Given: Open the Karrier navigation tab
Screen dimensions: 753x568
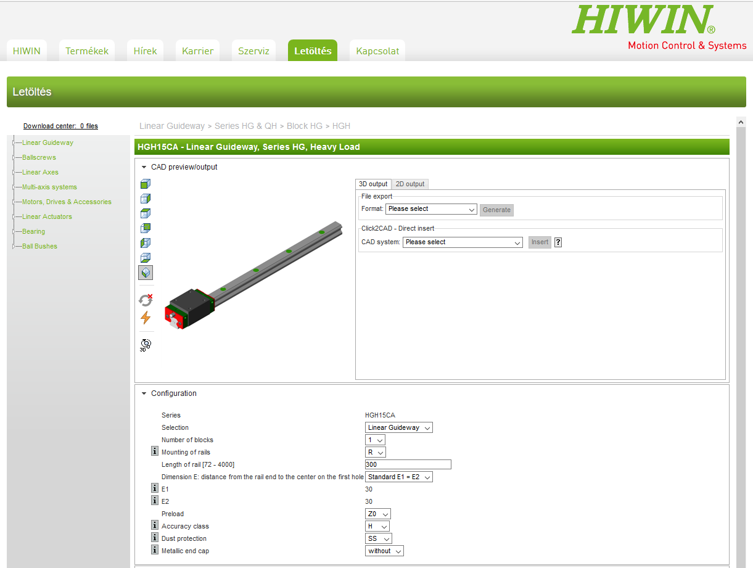Looking at the screenshot, I should tap(197, 51).
